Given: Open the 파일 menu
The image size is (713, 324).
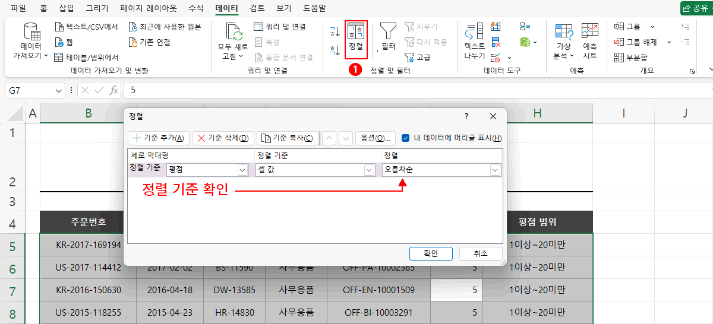Looking at the screenshot, I should click(x=18, y=8).
